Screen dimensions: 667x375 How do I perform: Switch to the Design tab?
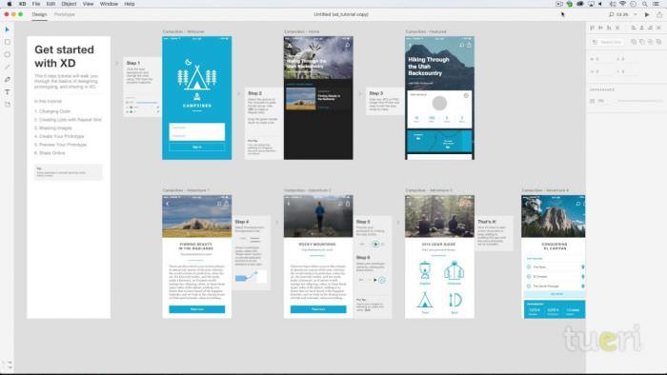pos(39,14)
